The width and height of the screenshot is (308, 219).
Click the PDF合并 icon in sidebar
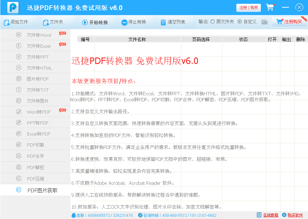(x=19, y=156)
